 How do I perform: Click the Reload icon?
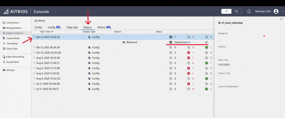[x=35, y=21]
